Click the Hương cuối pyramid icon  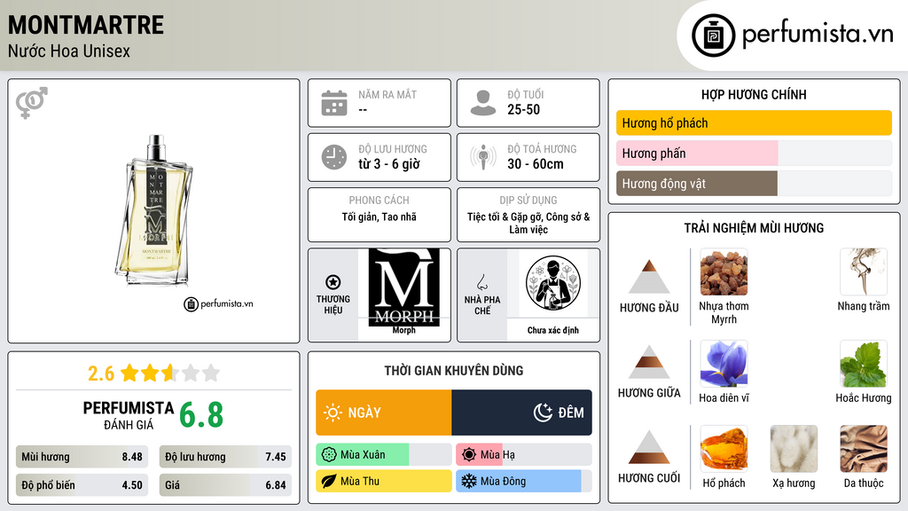(649, 447)
